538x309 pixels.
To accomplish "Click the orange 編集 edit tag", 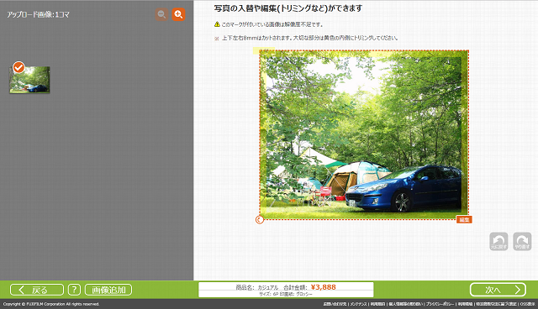I will [x=464, y=220].
